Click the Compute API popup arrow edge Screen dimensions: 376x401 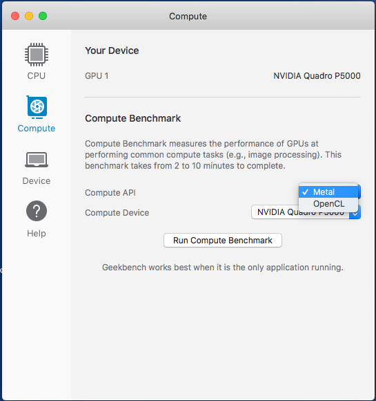pos(359,192)
